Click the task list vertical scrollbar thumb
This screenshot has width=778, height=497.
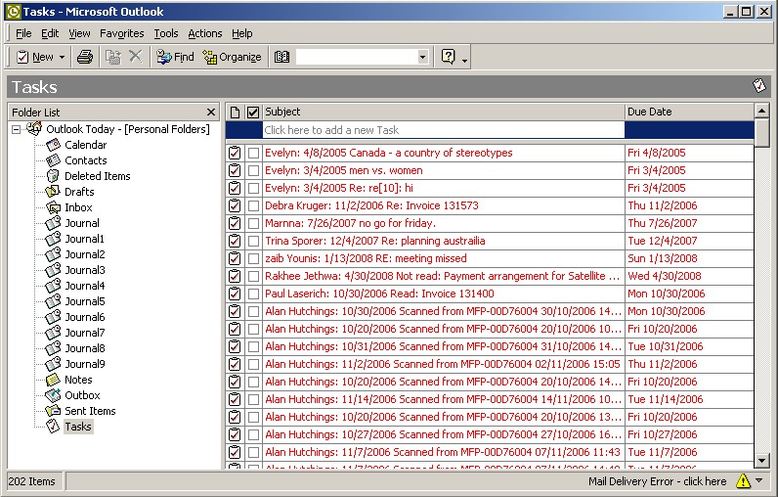[761, 133]
